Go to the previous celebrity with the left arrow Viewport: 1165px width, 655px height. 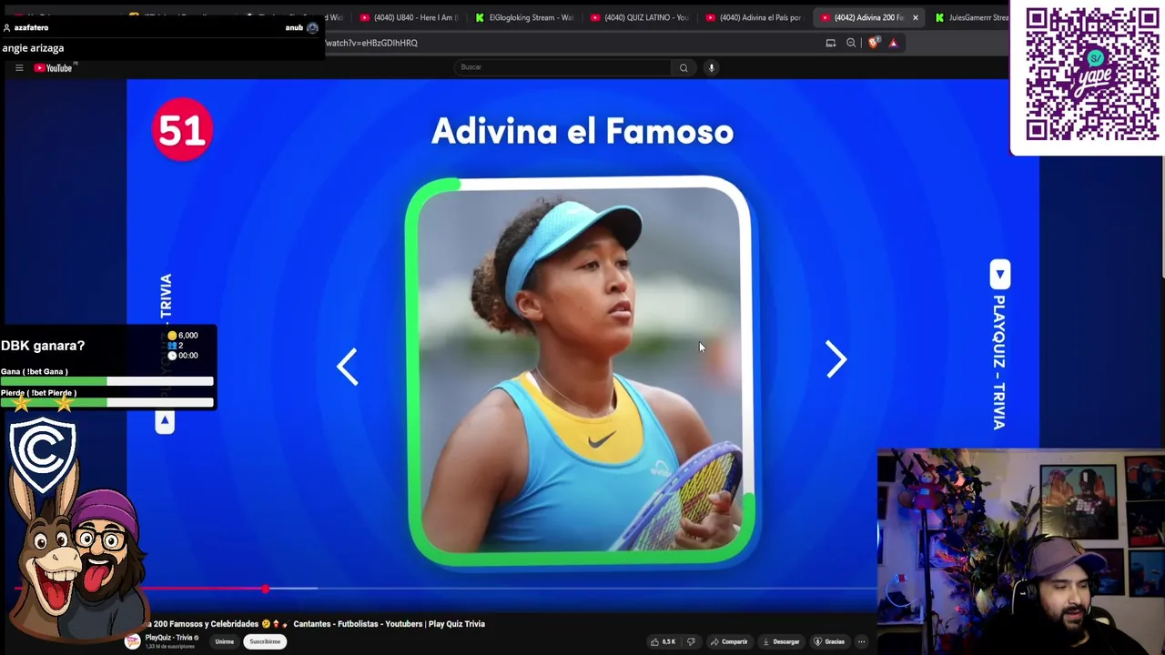point(347,367)
